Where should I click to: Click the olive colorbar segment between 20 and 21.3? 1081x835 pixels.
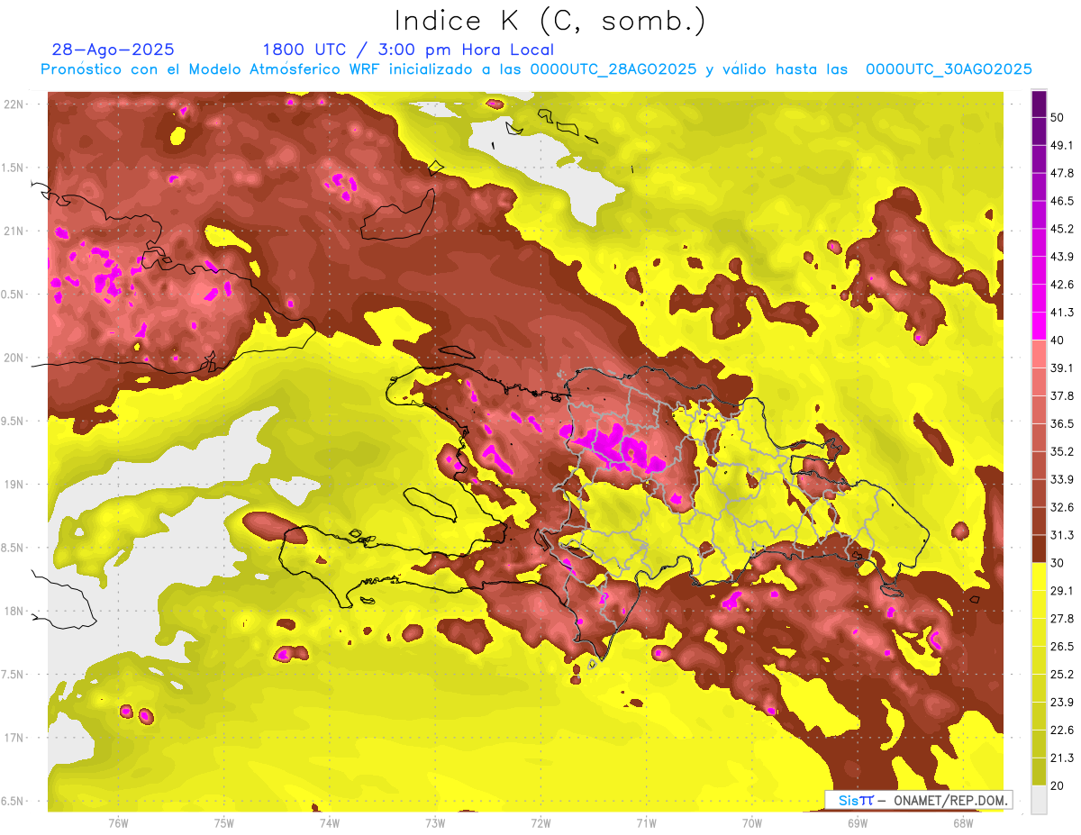point(1040,771)
